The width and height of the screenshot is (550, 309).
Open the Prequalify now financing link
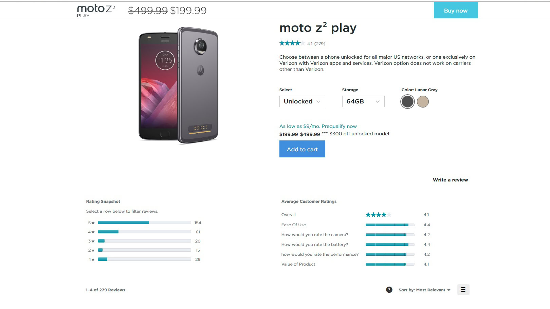point(339,126)
